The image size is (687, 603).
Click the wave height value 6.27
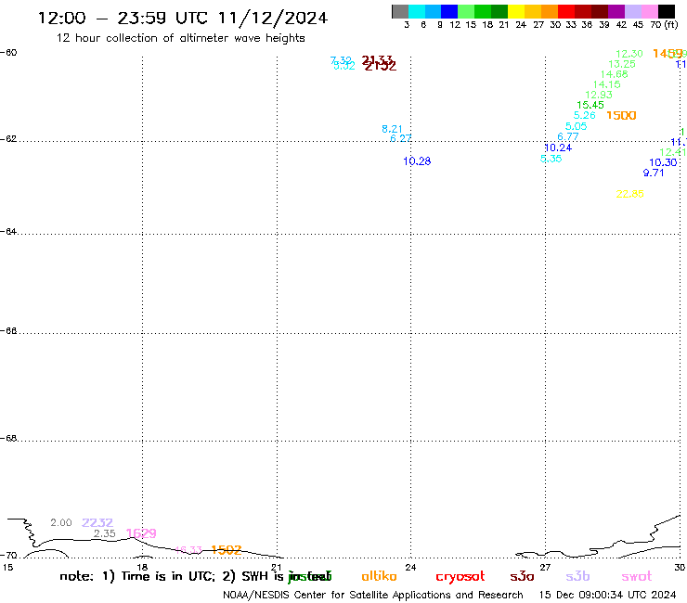click(x=400, y=138)
